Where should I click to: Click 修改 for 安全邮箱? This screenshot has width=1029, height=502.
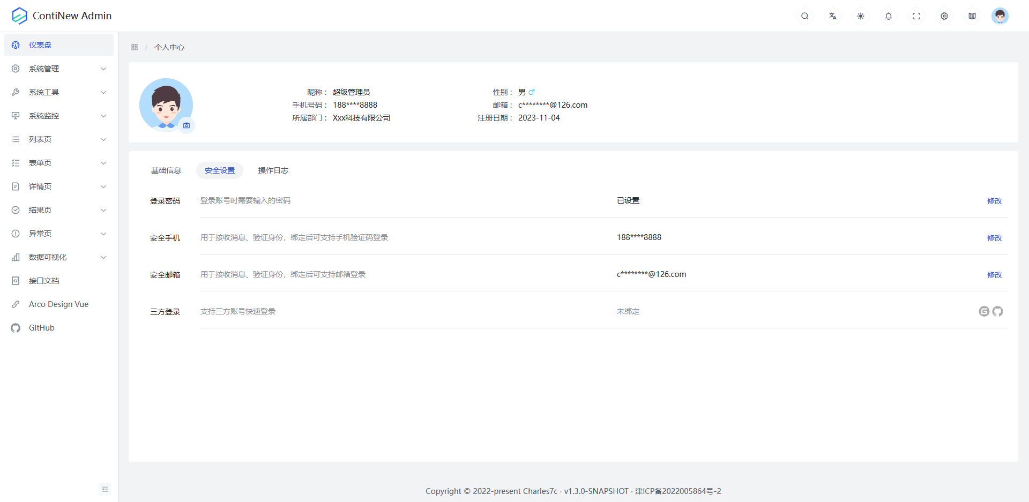coord(994,275)
